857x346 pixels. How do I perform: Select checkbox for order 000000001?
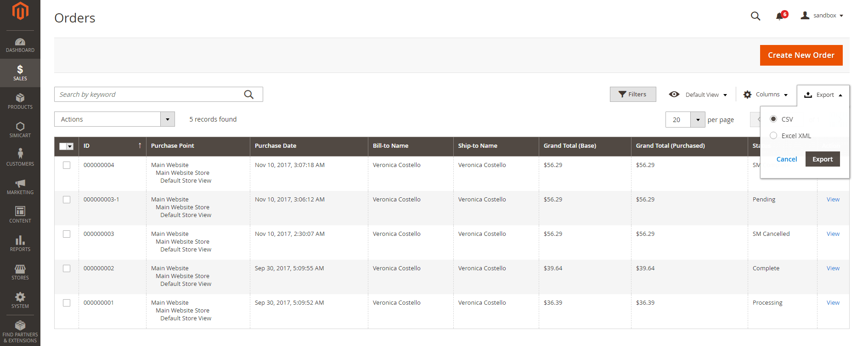pos(67,303)
